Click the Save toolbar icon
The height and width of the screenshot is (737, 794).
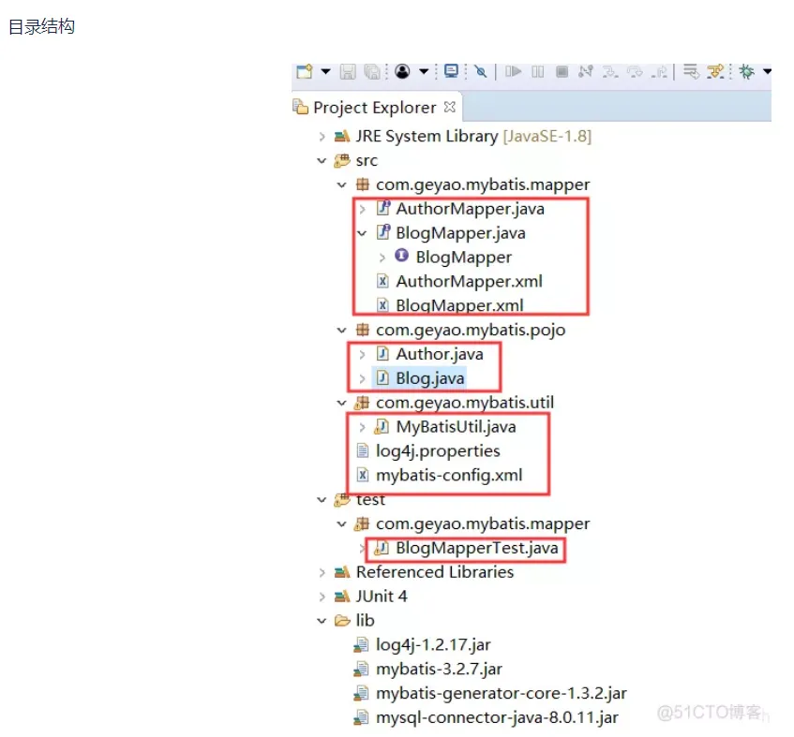tap(348, 72)
